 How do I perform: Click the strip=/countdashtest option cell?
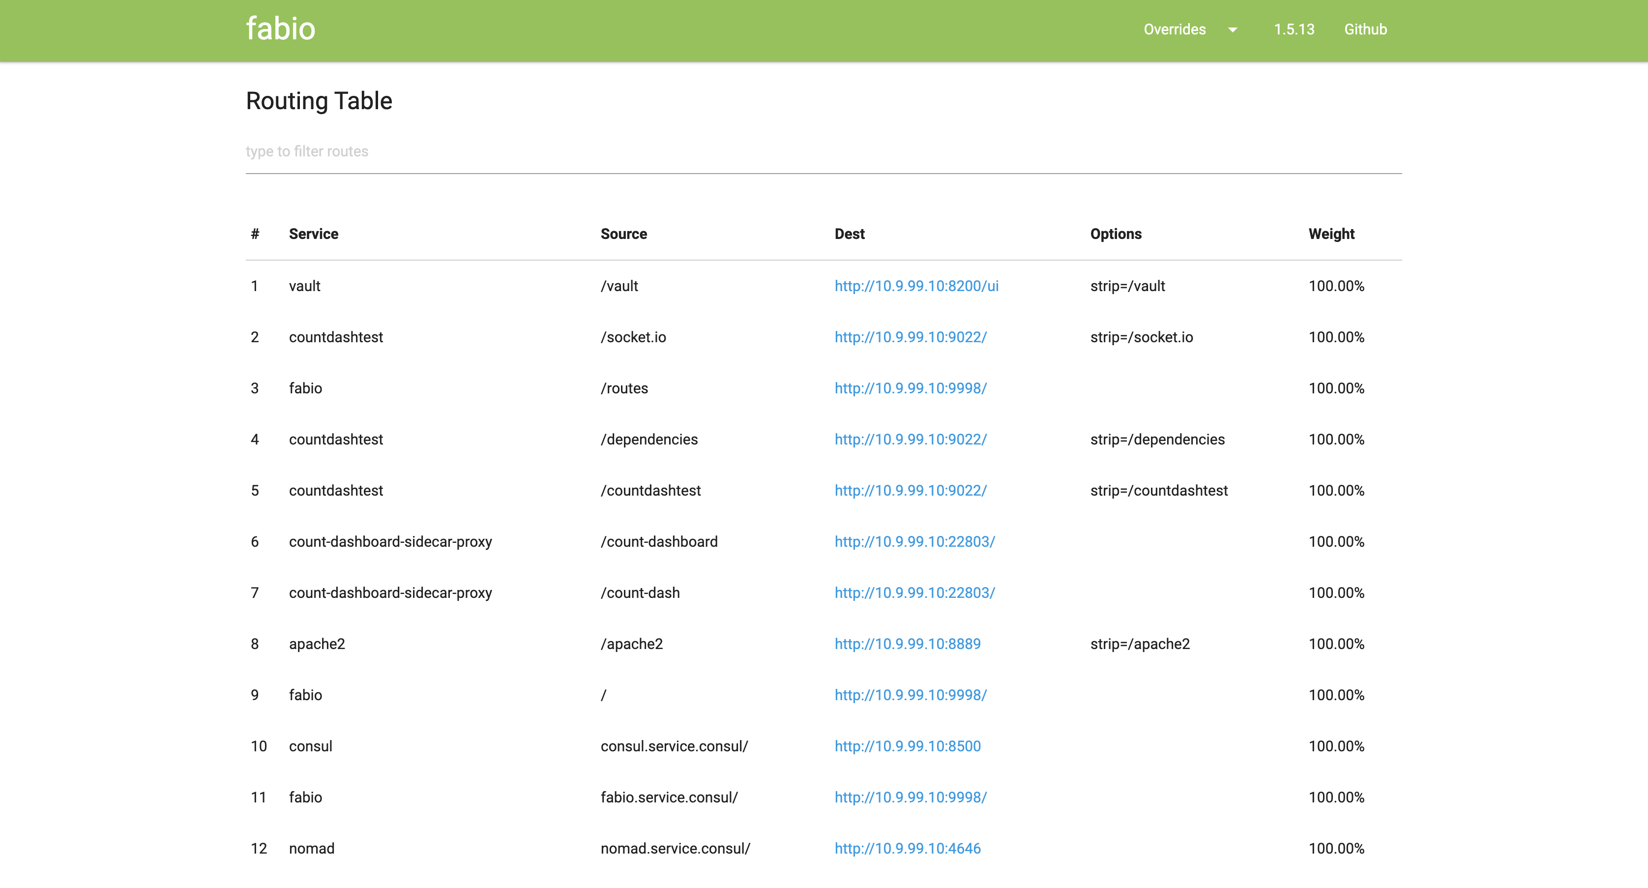1159,491
